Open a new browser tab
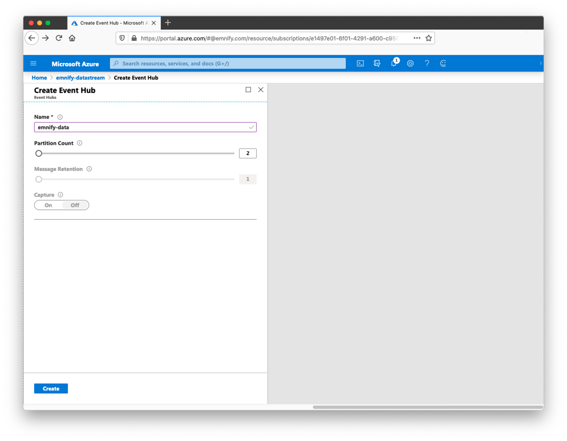567x441 pixels. (168, 23)
